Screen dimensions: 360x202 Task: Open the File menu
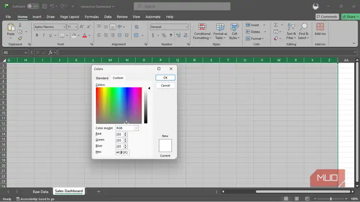8,17
